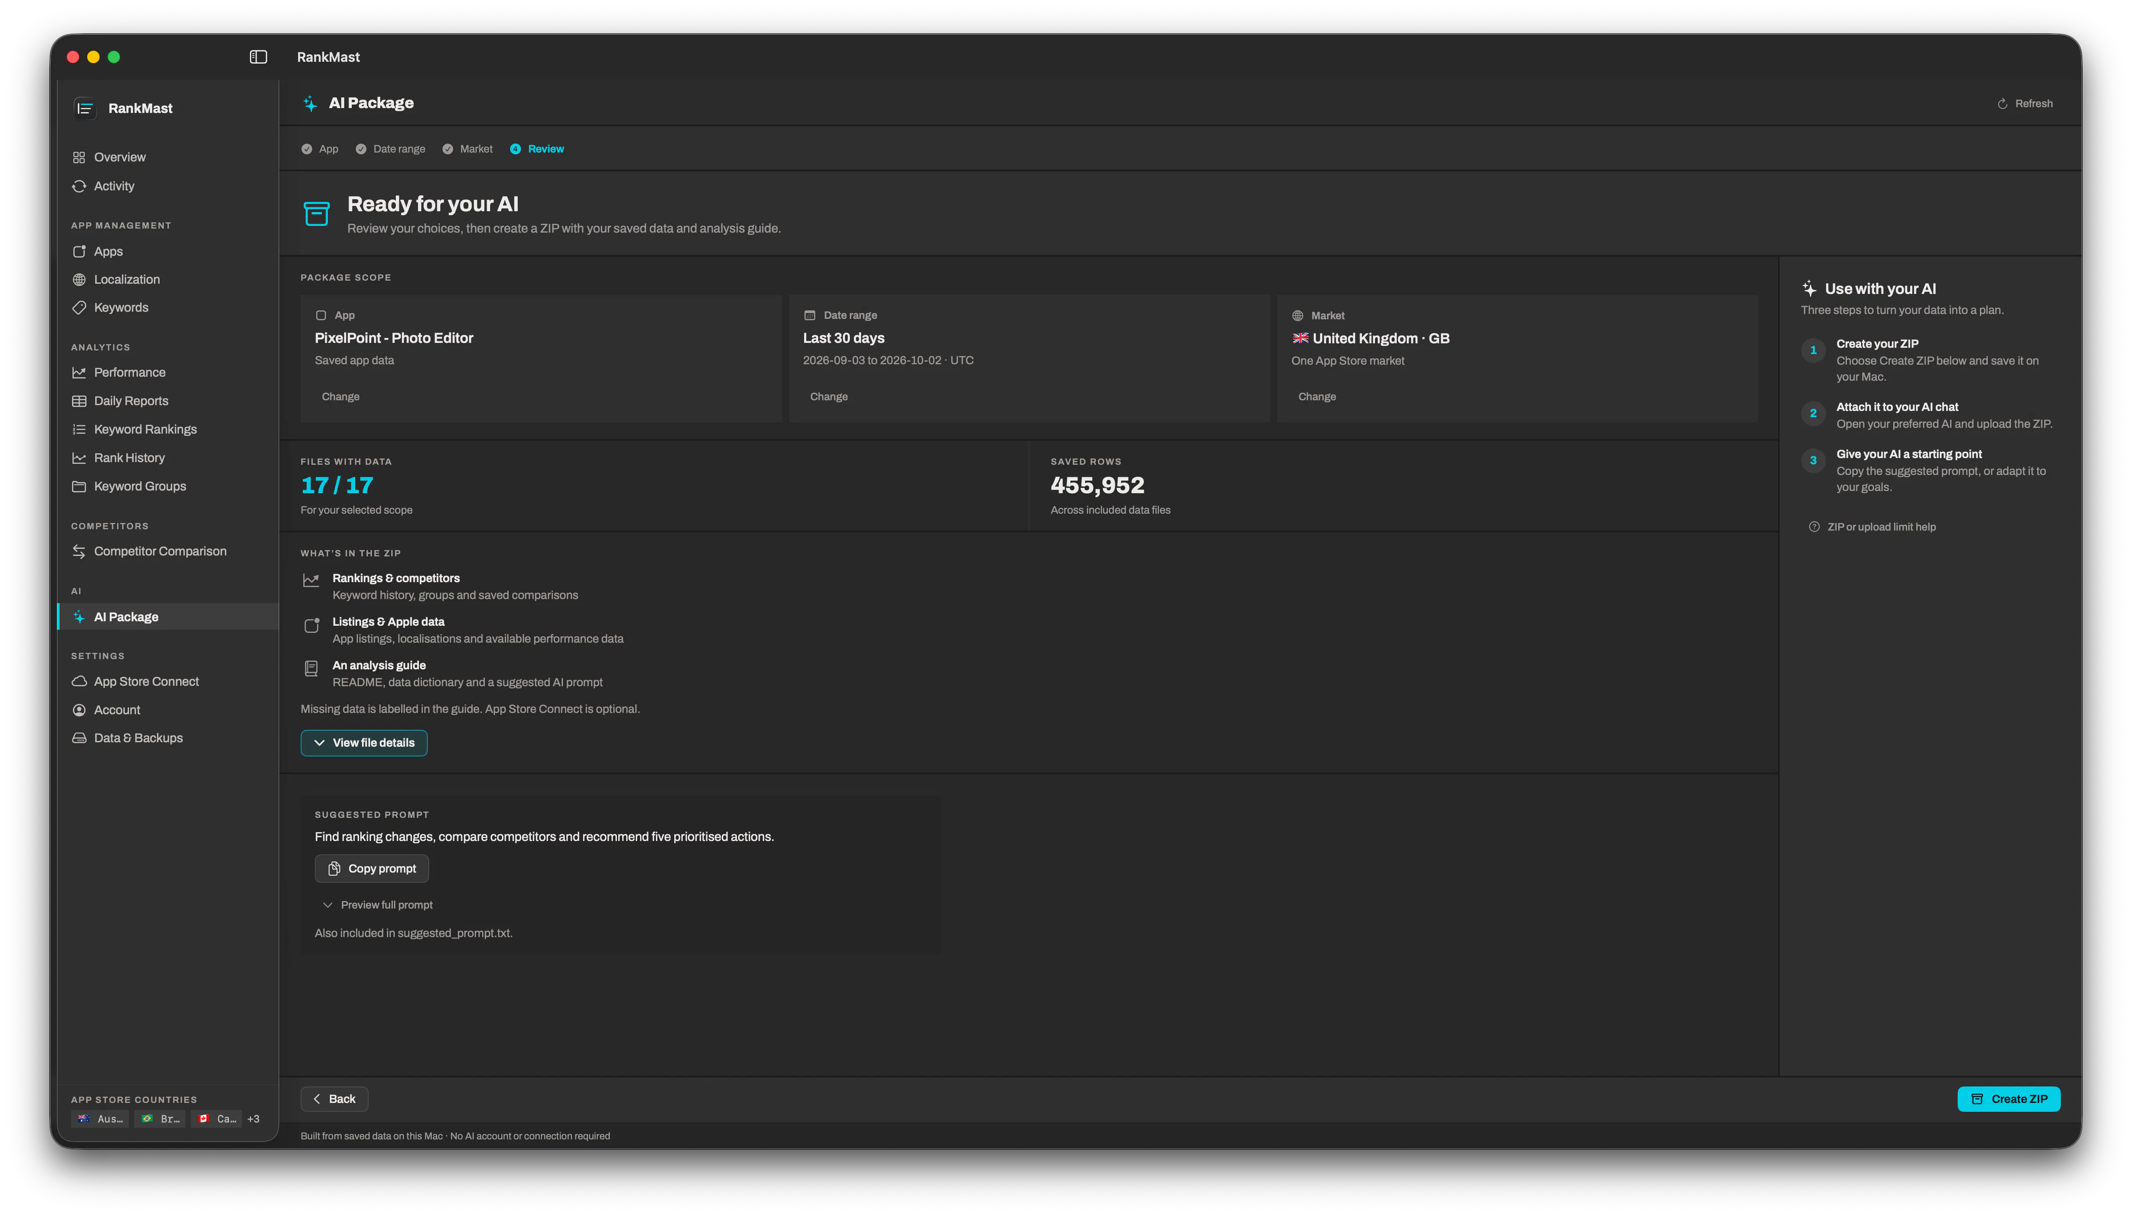The width and height of the screenshot is (2132, 1215).
Task: Open ZIP or upload limit help
Action: pos(1872,527)
